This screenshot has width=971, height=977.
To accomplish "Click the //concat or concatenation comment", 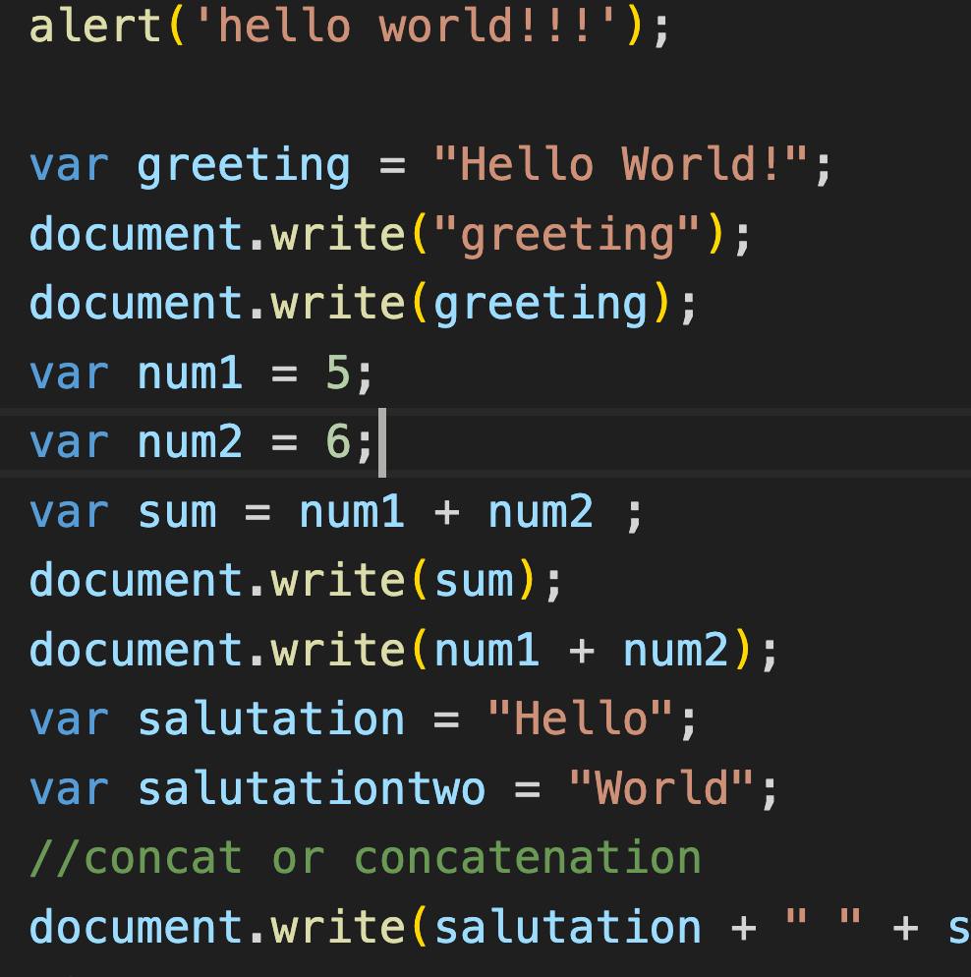I will (366, 859).
